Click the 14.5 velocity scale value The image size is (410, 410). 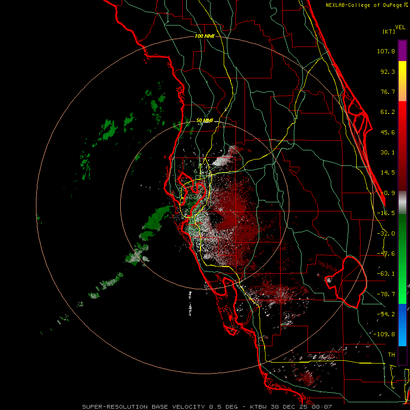point(388,173)
